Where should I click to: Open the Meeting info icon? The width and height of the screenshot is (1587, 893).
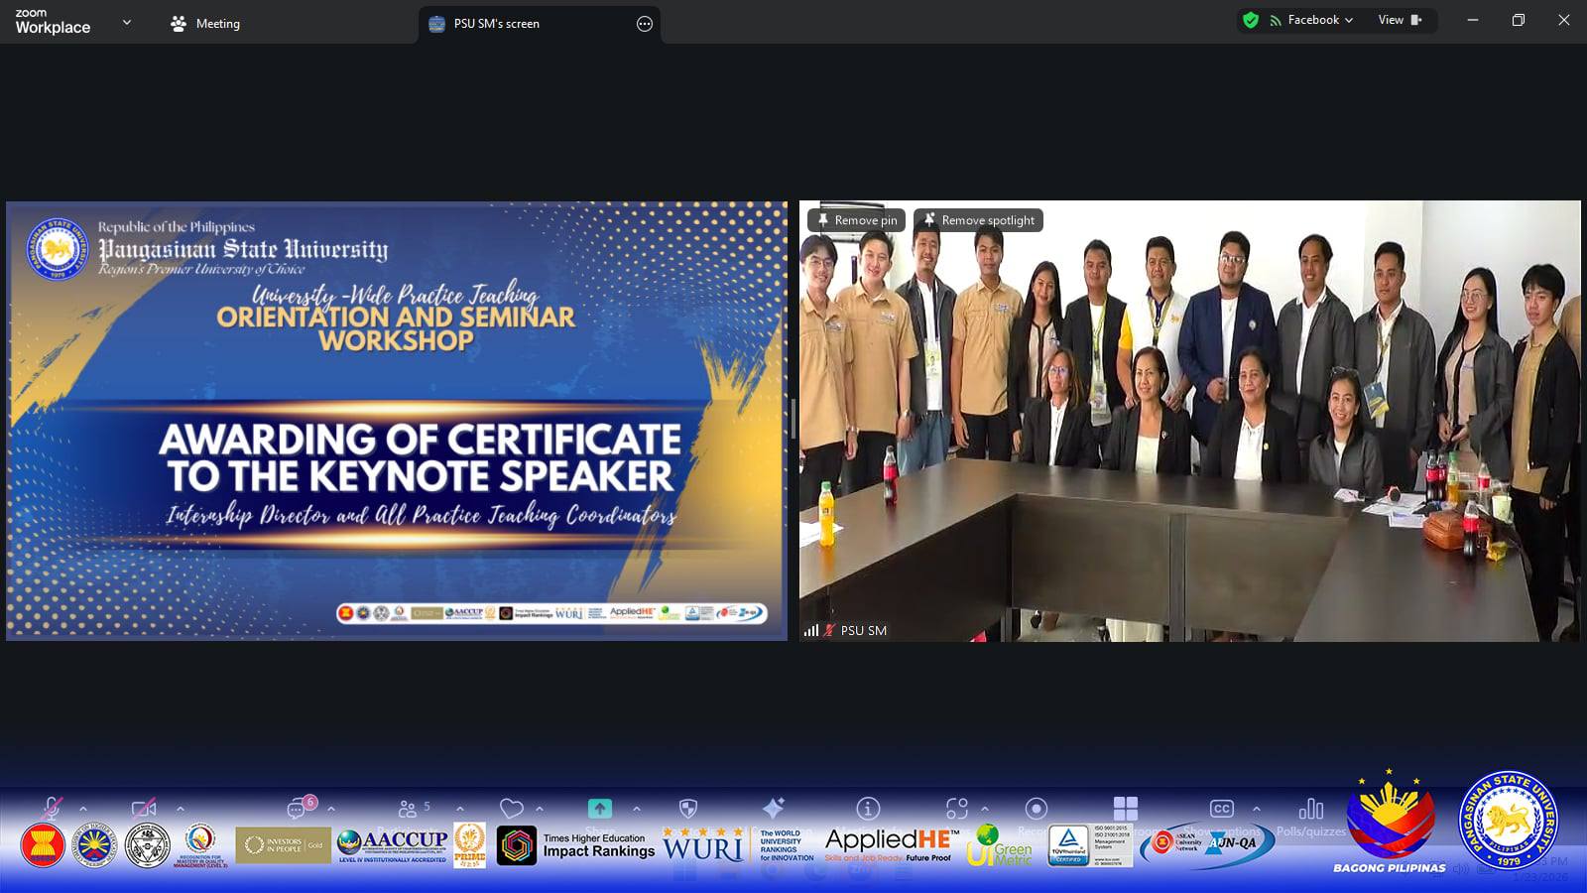(868, 809)
